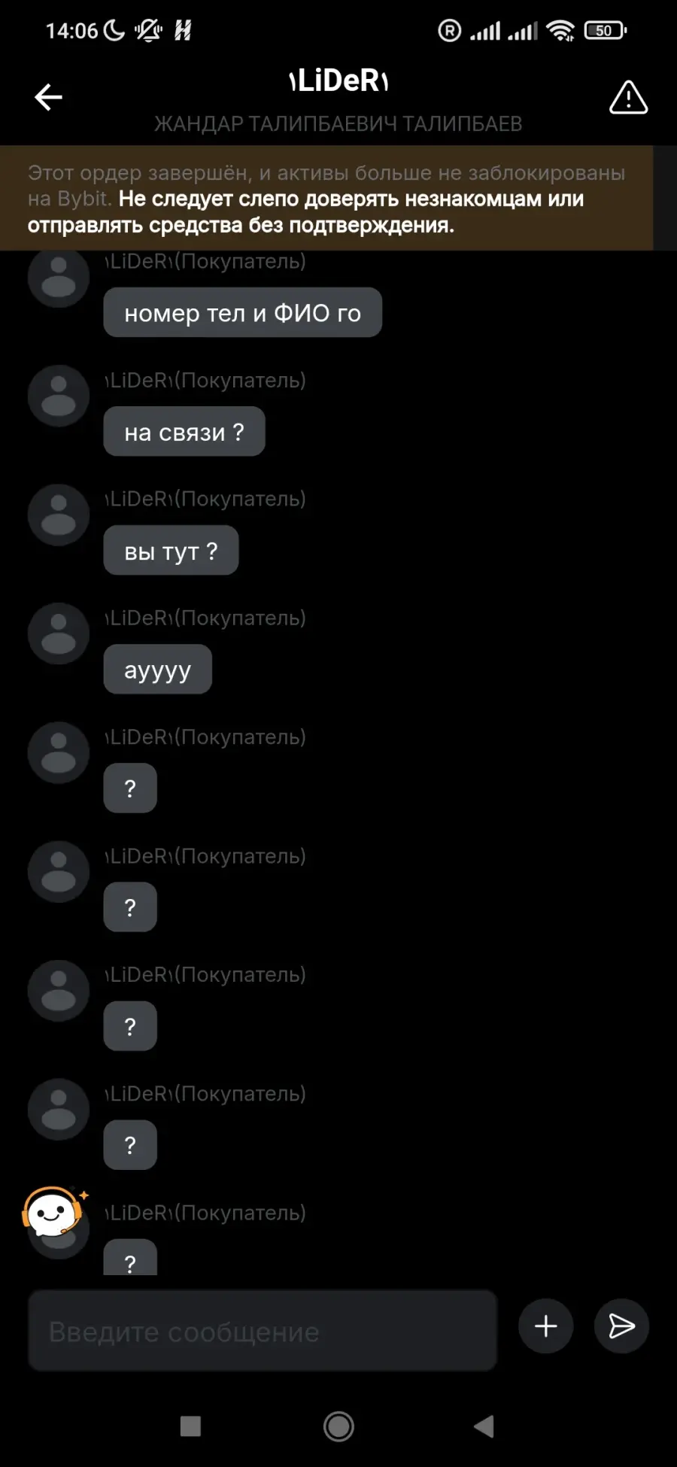Tap the Android home circle button
677x1467 pixels.
click(338, 1426)
